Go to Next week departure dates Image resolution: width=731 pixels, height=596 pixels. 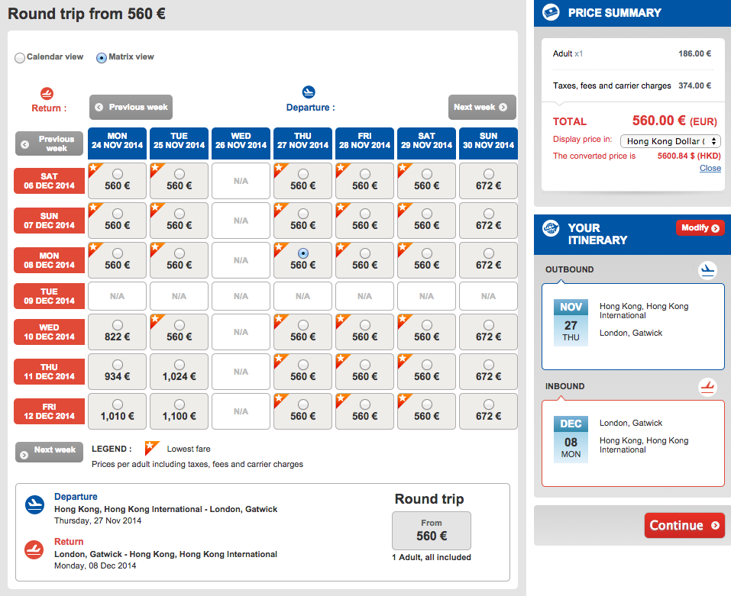tap(481, 108)
